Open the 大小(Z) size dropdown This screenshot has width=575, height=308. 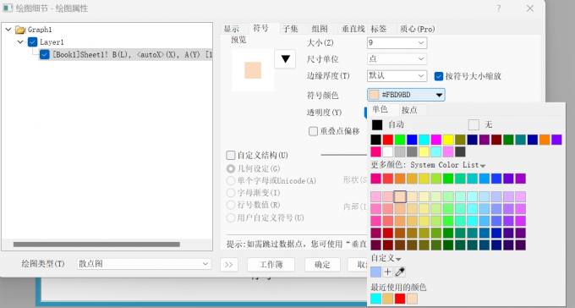click(x=397, y=43)
